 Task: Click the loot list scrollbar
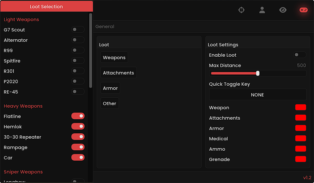click(90, 51)
